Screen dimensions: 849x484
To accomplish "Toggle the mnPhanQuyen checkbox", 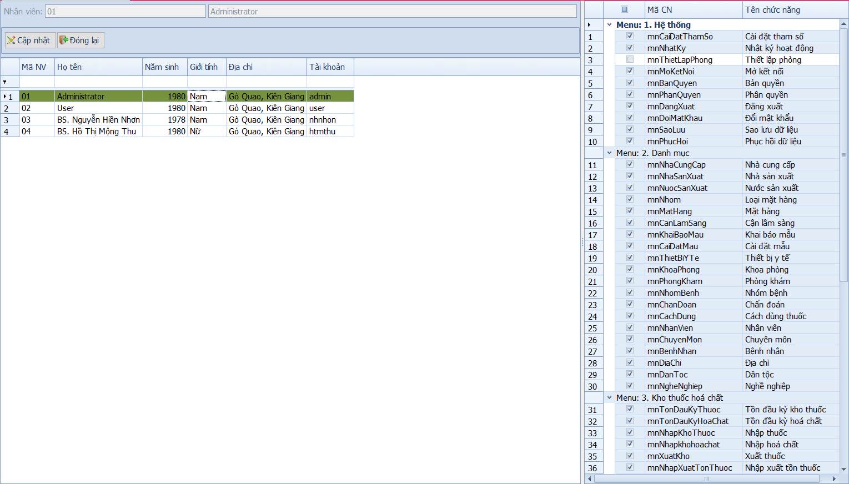I will click(630, 94).
